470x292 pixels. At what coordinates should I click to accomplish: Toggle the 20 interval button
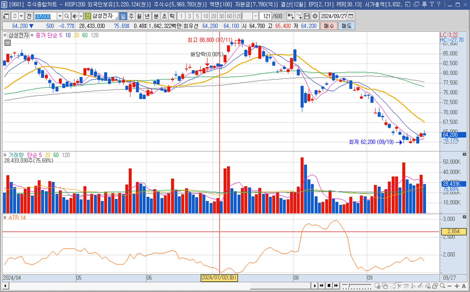click(x=214, y=16)
